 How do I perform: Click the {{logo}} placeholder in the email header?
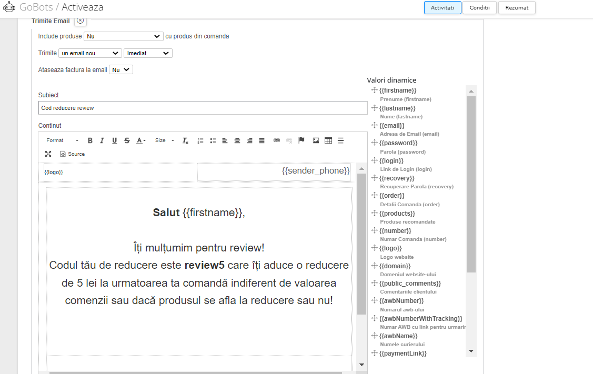54,172
